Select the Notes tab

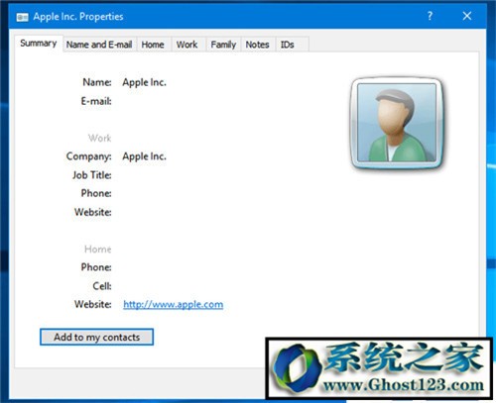tap(257, 45)
